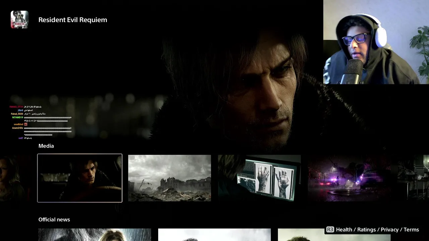Screen dimensions: 429x241
Task: Click chat username Azam24Xx
Action: coord(18,128)
